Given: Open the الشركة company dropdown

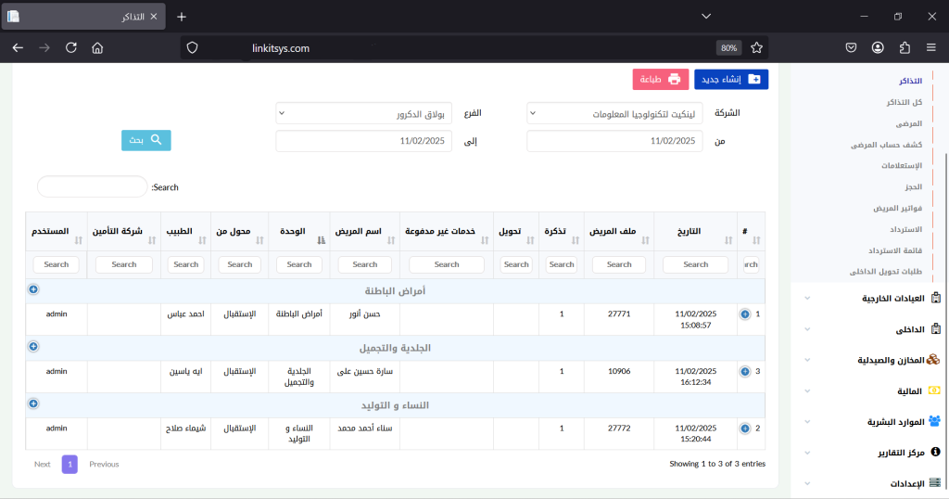Looking at the screenshot, I should (x=615, y=113).
